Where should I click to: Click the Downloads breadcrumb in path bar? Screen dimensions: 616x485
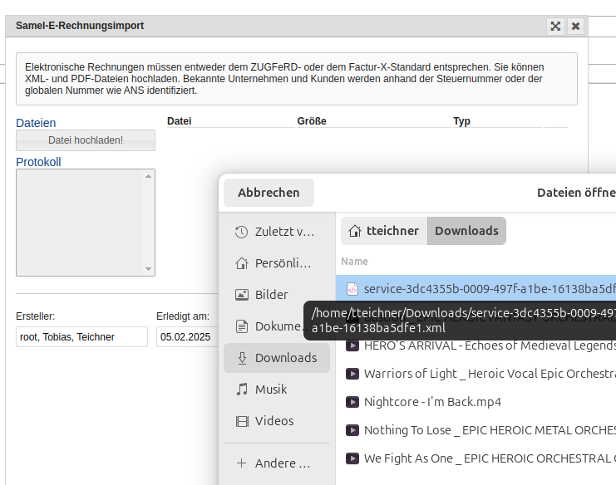point(466,231)
